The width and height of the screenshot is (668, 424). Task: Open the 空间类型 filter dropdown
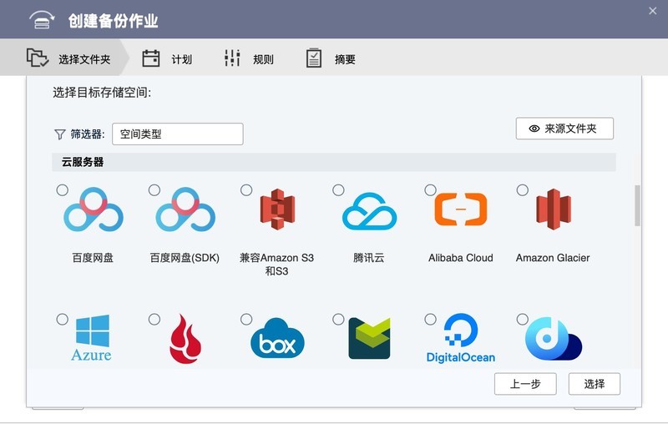[178, 134]
